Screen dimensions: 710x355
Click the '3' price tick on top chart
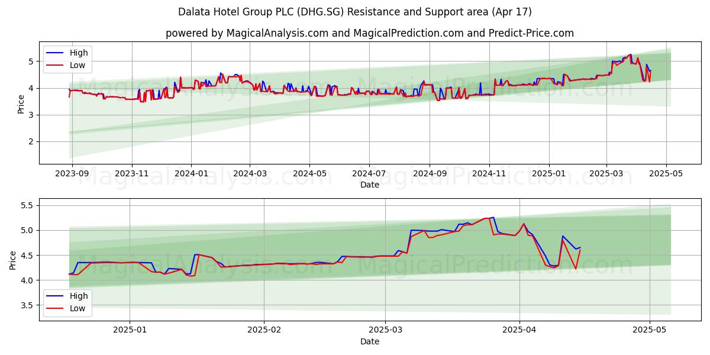(33, 115)
